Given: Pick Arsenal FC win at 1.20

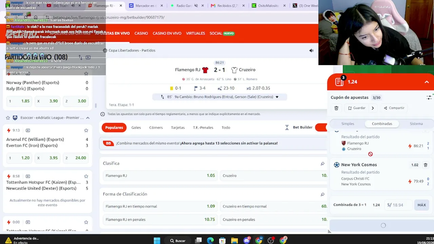Looking at the screenshot, I should click(20, 158).
